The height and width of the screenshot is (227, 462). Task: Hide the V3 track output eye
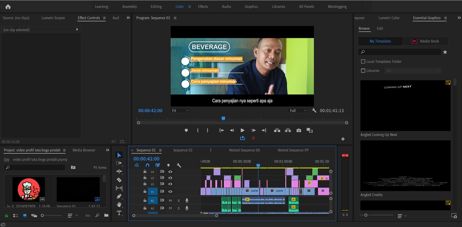(170, 178)
